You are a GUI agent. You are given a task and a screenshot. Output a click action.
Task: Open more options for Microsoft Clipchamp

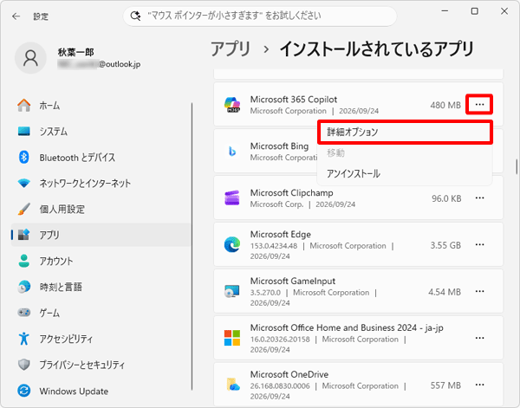(x=479, y=198)
